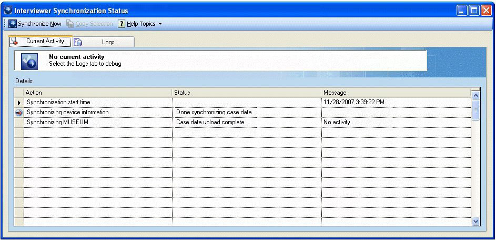
Task: Open Help Topics dropdown arrow
Action: click(x=160, y=24)
